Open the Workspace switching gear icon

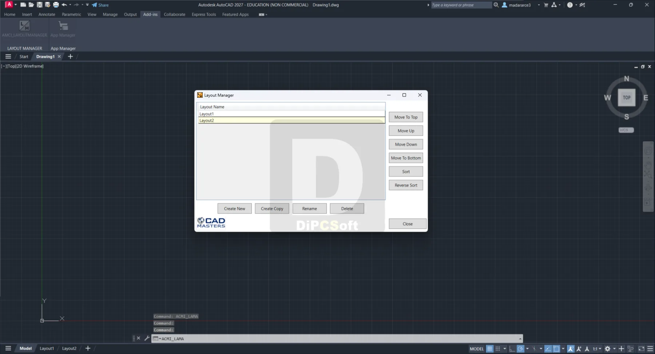[x=607, y=349]
